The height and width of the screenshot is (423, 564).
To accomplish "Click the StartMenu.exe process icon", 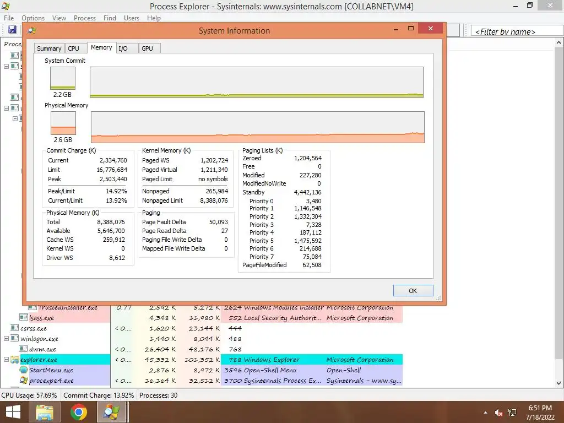I will tap(24, 370).
